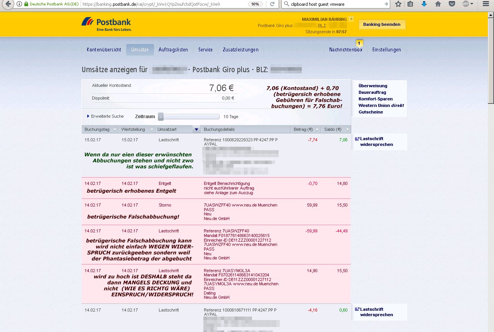Image resolution: width=494 pixels, height=332 pixels.
Task: Open the Umsatzart column dropdown arrow
Action: [x=196, y=130]
